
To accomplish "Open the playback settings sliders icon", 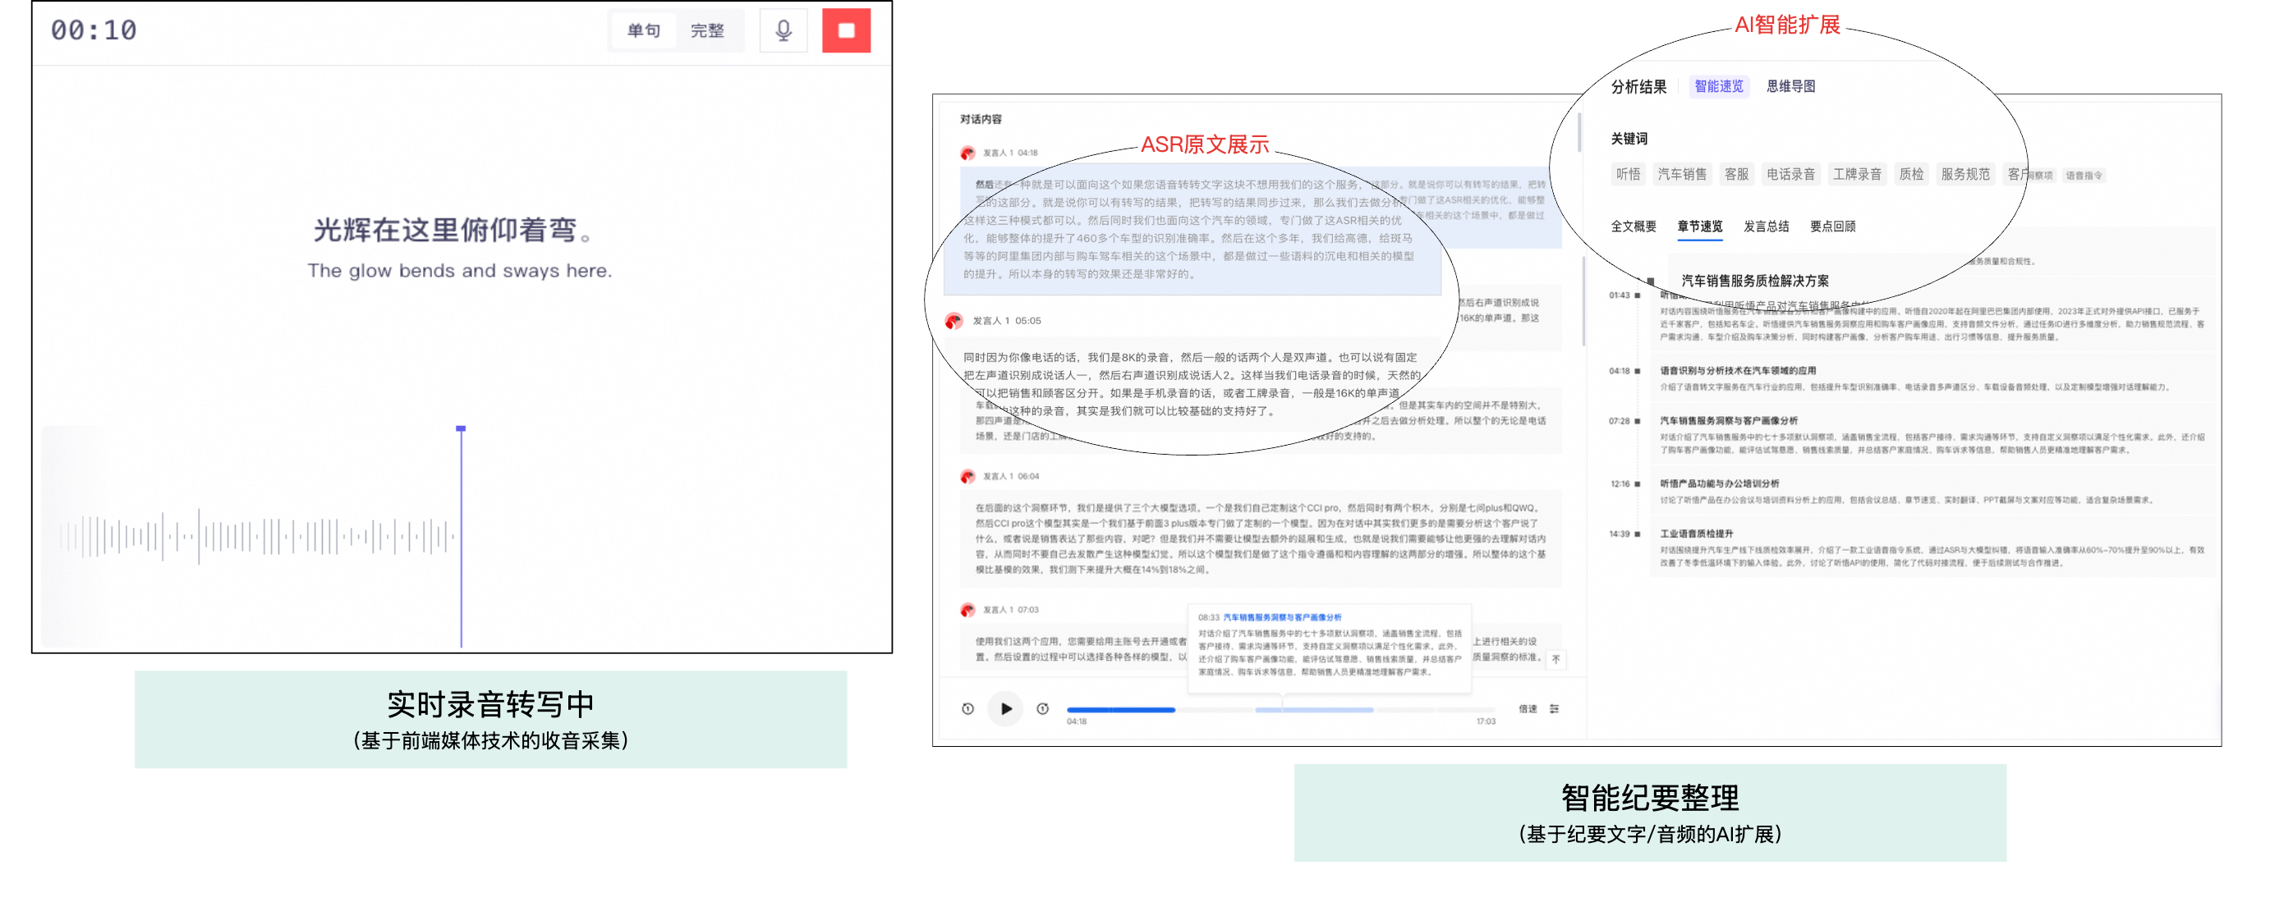I will 1555,708.
